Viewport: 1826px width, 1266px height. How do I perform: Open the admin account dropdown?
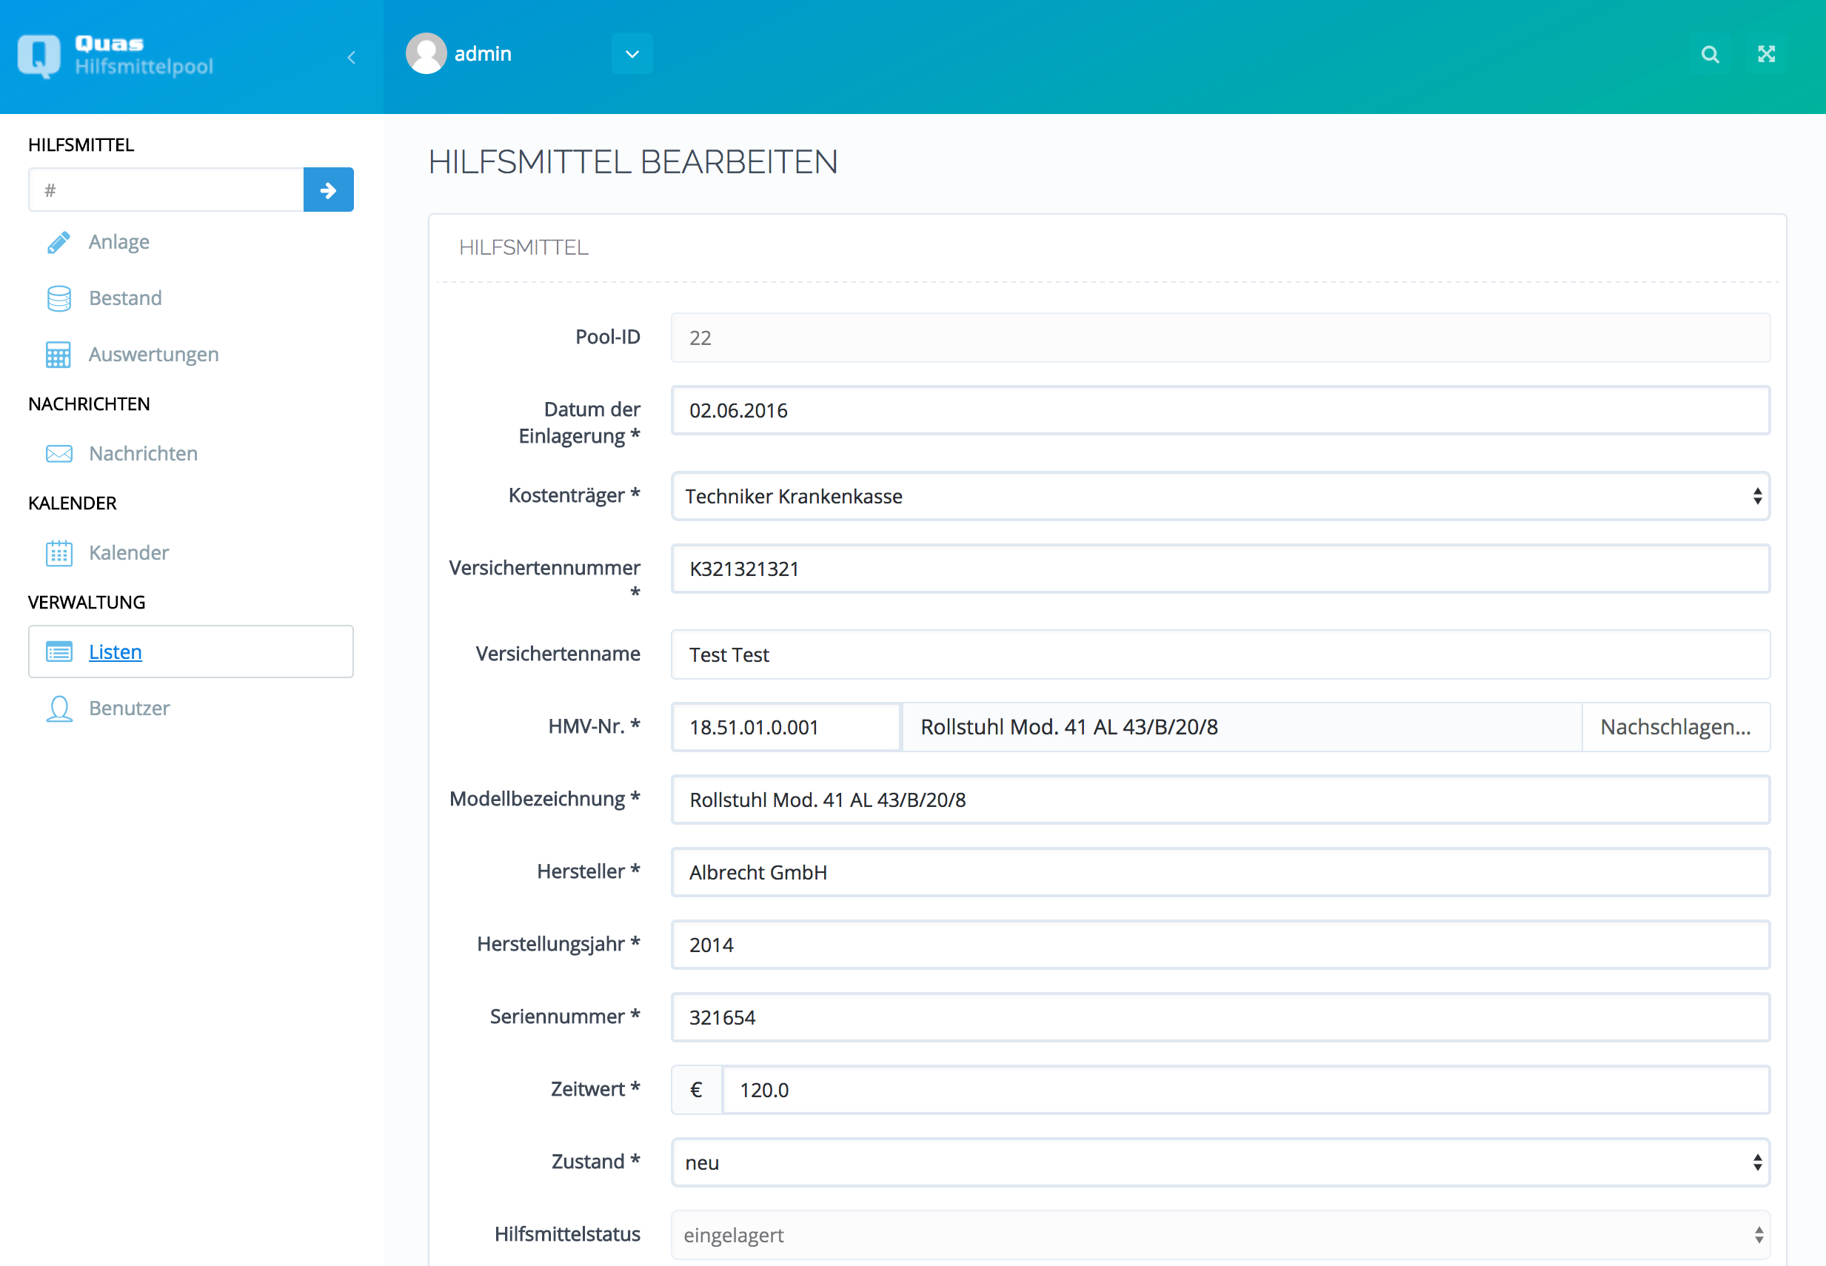click(x=632, y=53)
